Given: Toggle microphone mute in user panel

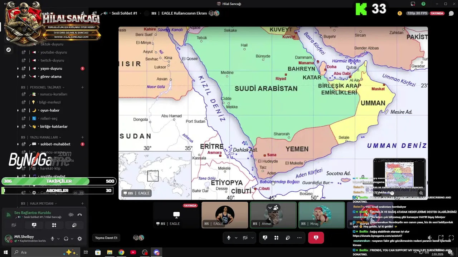Looking at the screenshot, I should pos(53,239).
